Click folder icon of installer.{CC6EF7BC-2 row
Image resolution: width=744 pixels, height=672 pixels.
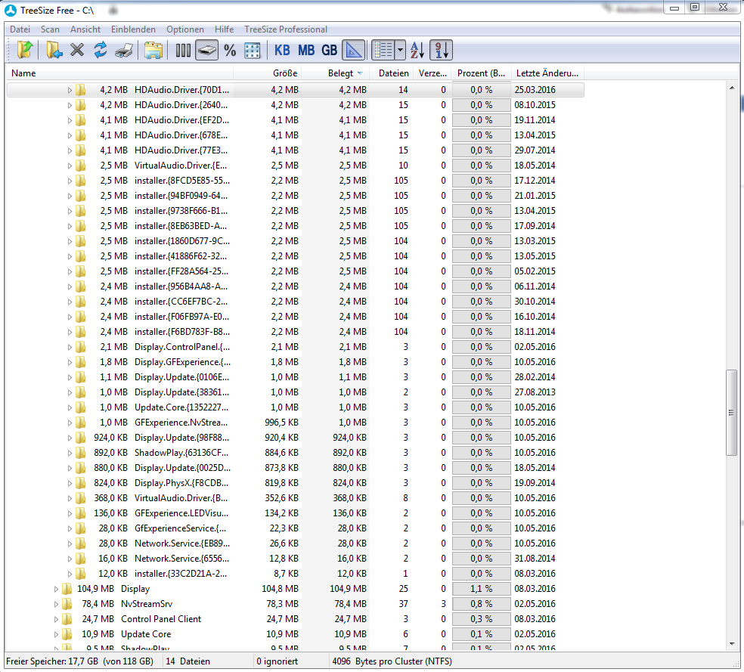click(x=81, y=302)
